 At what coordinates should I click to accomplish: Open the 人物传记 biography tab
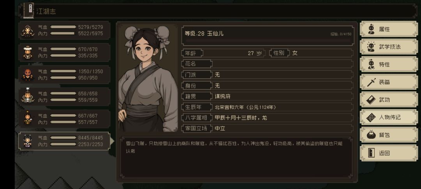click(x=389, y=117)
